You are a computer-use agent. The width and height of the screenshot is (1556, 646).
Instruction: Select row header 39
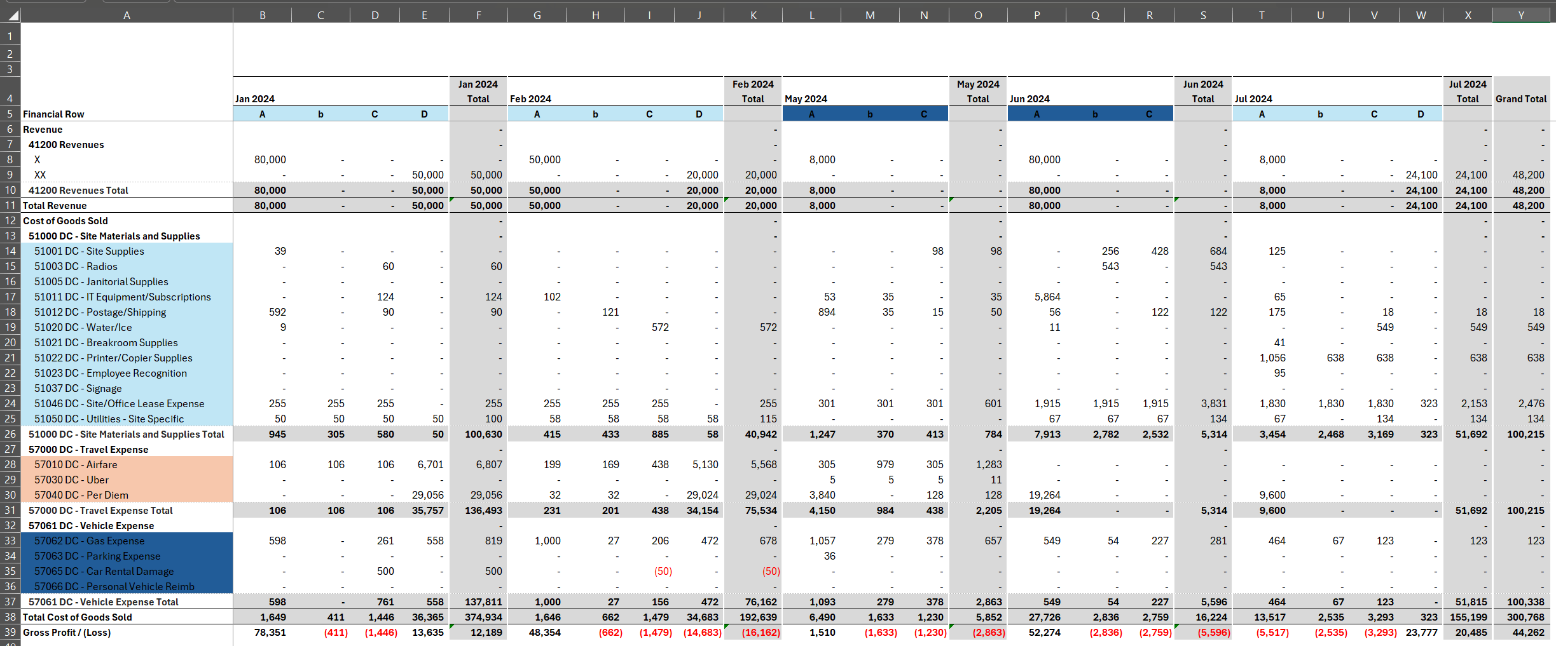tap(10, 633)
